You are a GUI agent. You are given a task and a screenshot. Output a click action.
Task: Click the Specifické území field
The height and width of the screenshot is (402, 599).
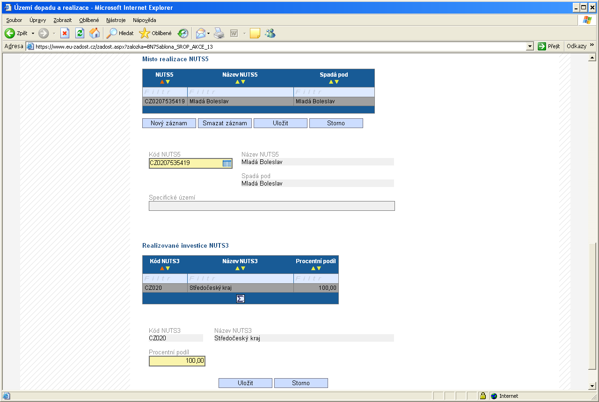pyautogui.click(x=272, y=206)
